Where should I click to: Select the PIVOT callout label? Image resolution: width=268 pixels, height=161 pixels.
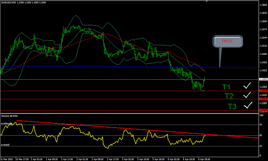227,41
